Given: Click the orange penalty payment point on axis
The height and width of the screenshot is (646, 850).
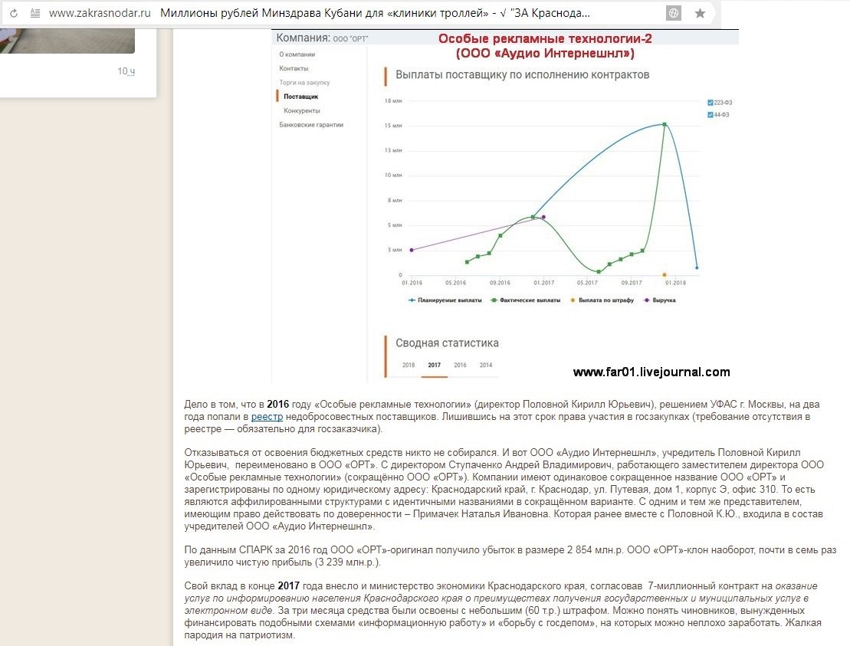Looking at the screenshot, I should (x=665, y=275).
